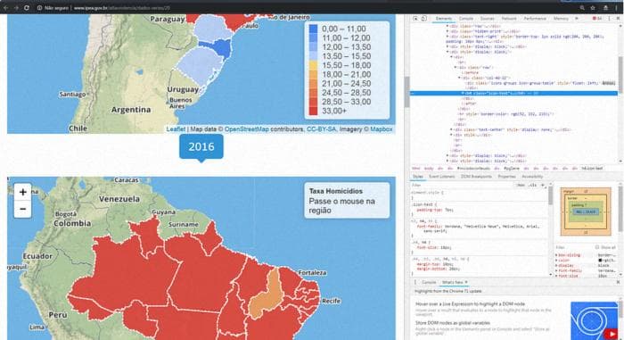Expand the box-sizing computed property
This screenshot has width=624, height=340.
point(557,255)
